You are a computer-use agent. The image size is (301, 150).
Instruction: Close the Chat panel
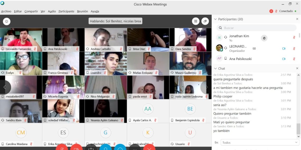297,68
